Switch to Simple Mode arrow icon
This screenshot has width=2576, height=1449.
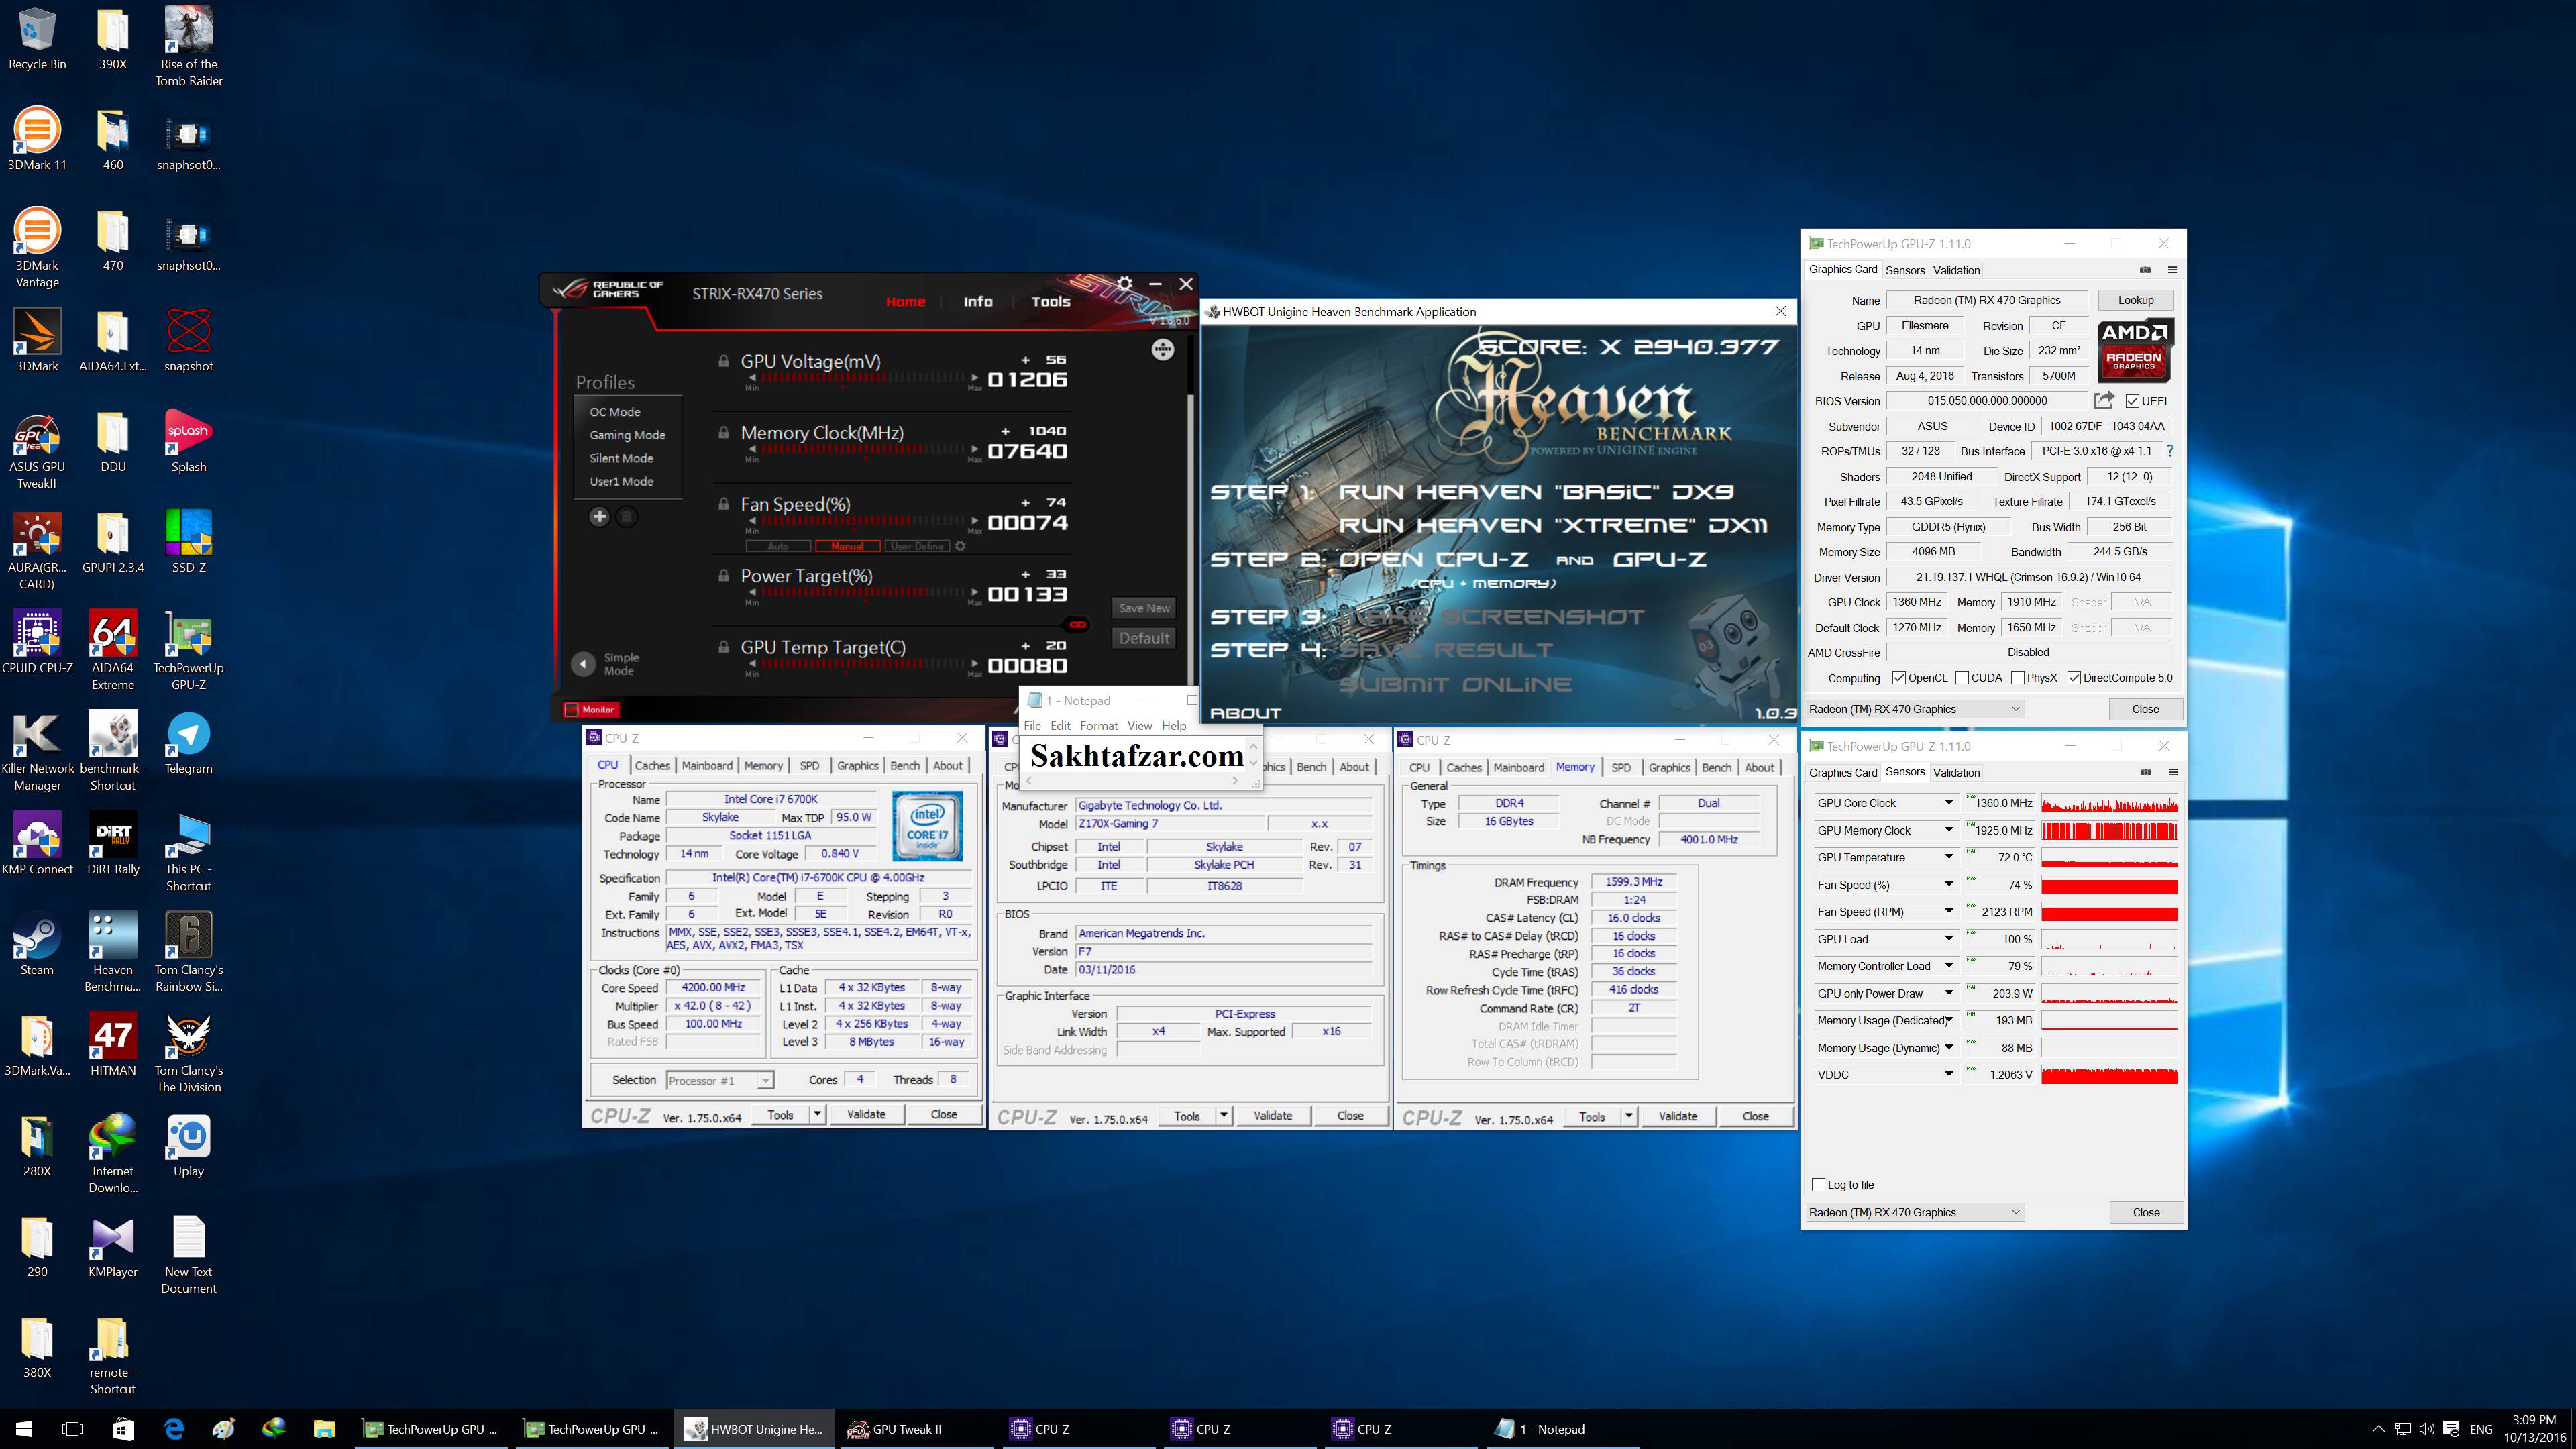point(583,664)
